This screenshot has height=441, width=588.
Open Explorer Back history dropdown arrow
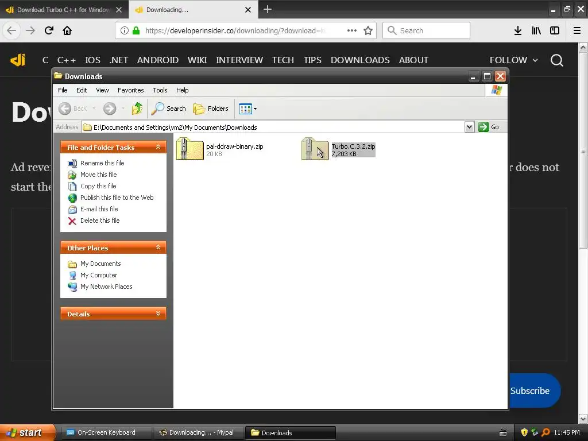94,109
